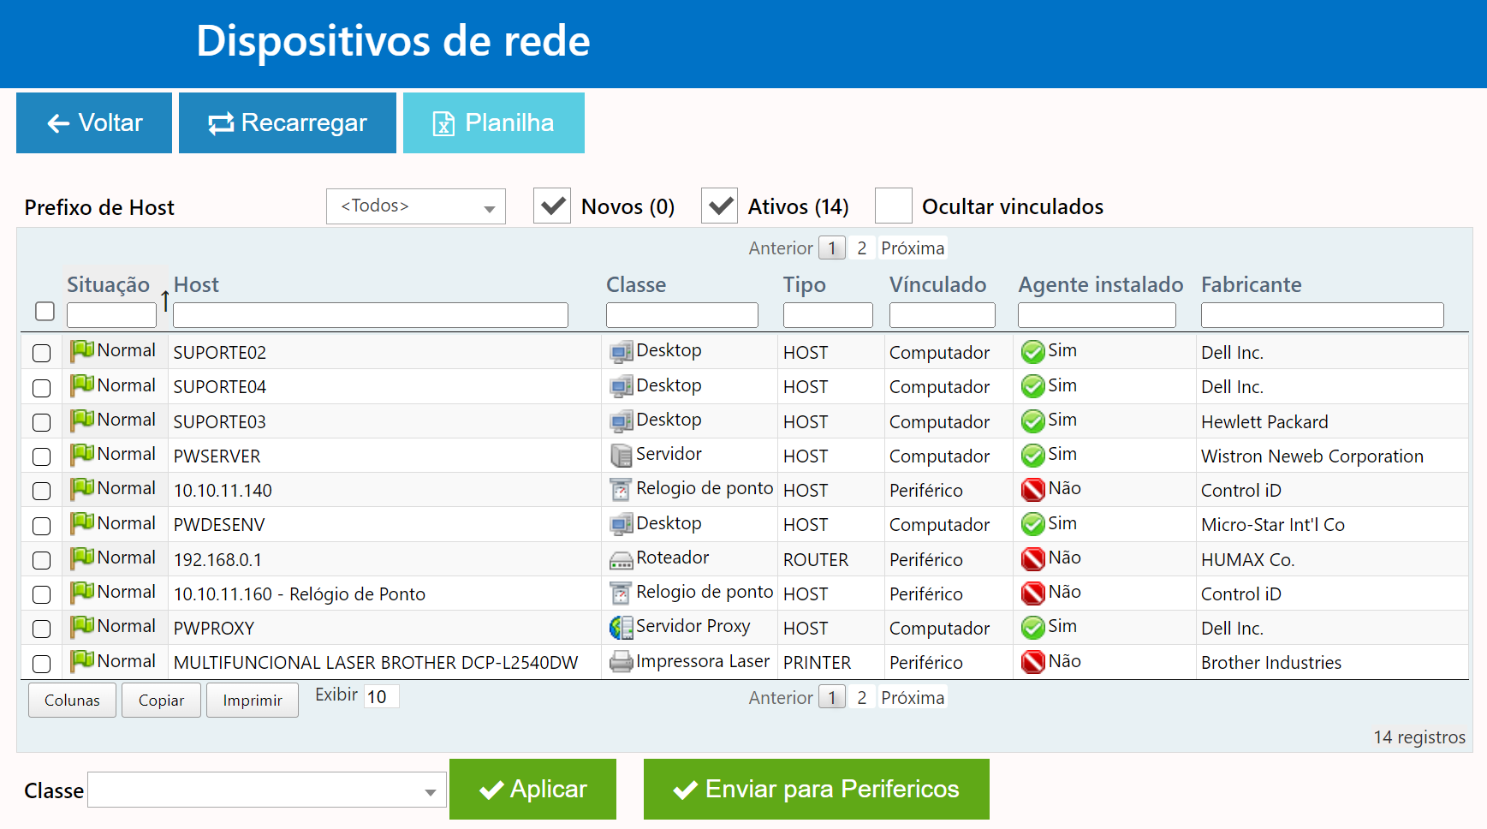Click the red blocked icon for 192.168.0.1

pos(1033,558)
